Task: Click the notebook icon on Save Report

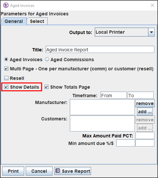Action: [x=58, y=171]
